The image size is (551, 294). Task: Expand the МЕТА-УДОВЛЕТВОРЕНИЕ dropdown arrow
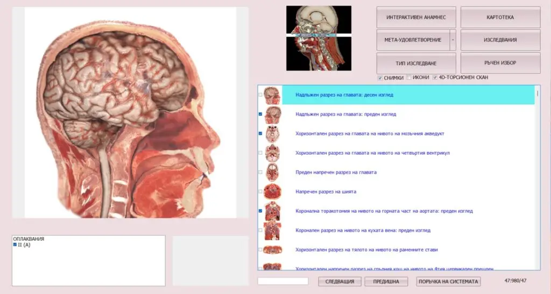453,40
